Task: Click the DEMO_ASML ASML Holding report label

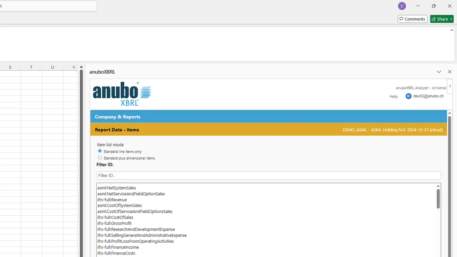Action: pyautogui.click(x=392, y=130)
